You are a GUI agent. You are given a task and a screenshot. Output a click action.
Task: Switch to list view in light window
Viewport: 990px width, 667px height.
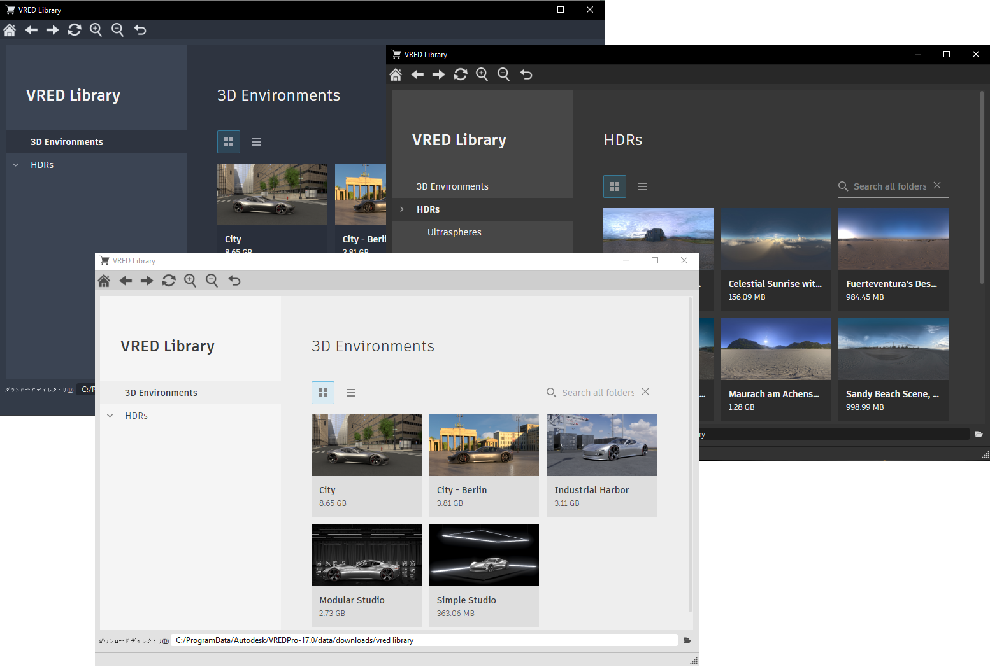tap(351, 393)
